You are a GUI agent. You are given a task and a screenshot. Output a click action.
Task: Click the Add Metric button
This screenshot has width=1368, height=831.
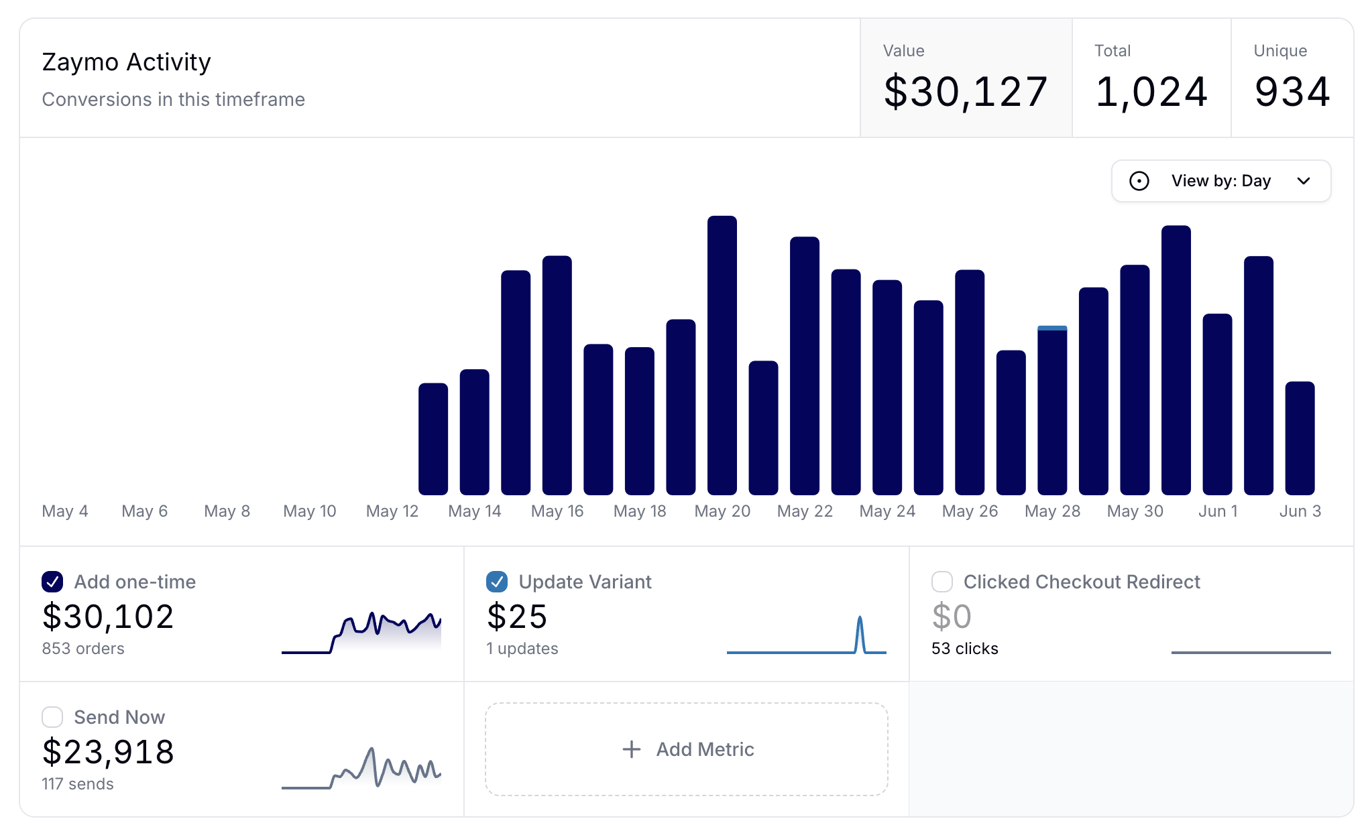click(x=687, y=749)
